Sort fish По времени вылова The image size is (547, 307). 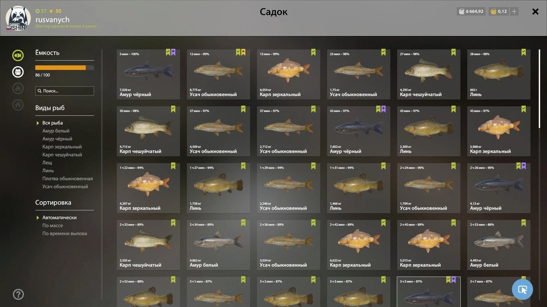click(x=65, y=233)
